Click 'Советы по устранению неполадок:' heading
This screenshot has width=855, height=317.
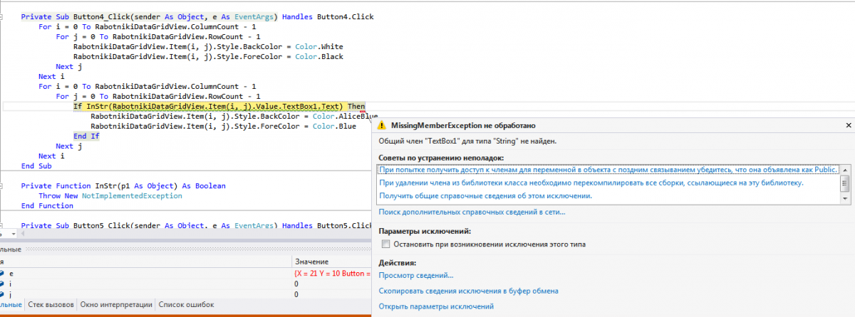[440, 156]
